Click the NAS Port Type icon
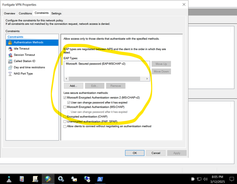Screen dimensions: 237x184 [10, 74]
